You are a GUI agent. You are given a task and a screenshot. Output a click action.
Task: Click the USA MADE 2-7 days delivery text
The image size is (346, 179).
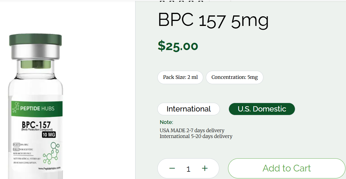[x=192, y=130]
